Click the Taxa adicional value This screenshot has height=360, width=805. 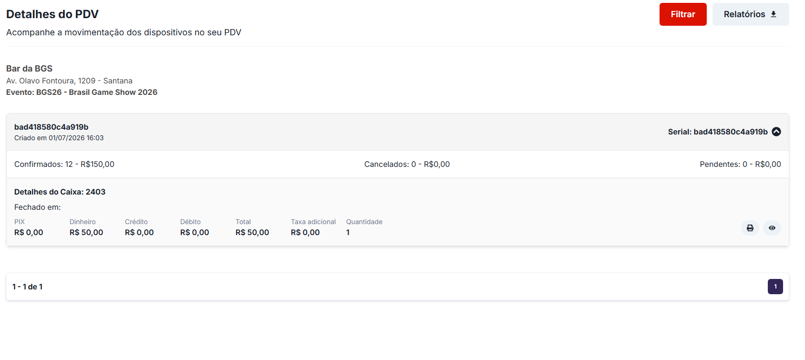[305, 232]
